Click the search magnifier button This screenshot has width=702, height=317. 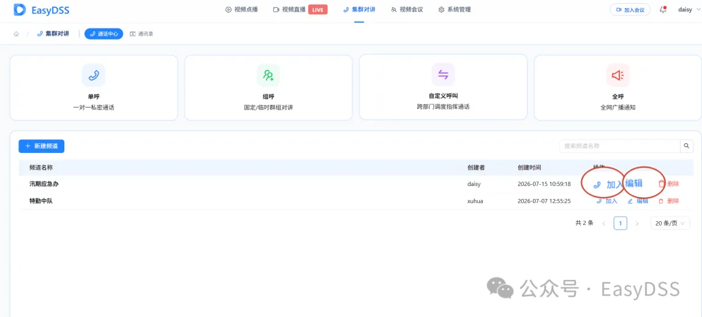tap(686, 146)
